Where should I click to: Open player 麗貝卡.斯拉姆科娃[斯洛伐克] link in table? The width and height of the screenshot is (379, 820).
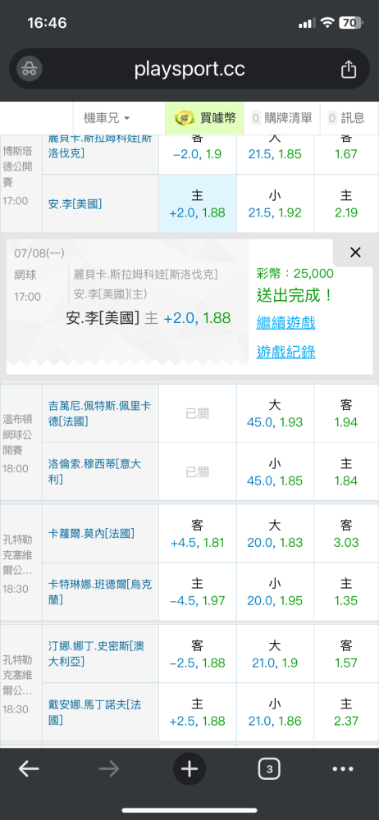coord(100,147)
